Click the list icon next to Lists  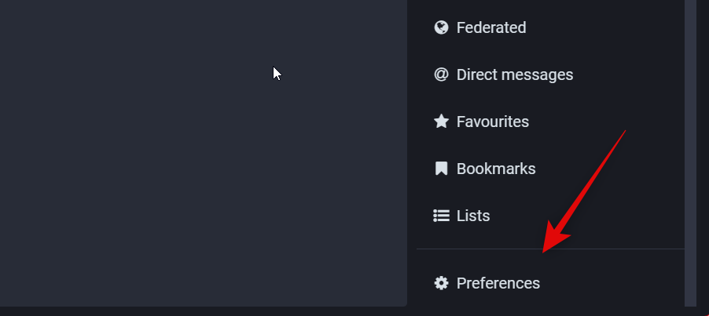[441, 216]
